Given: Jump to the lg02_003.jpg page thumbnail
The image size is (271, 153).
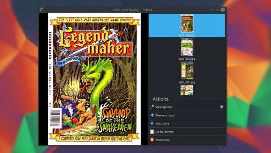Looking at the screenshot, I should (187, 70).
